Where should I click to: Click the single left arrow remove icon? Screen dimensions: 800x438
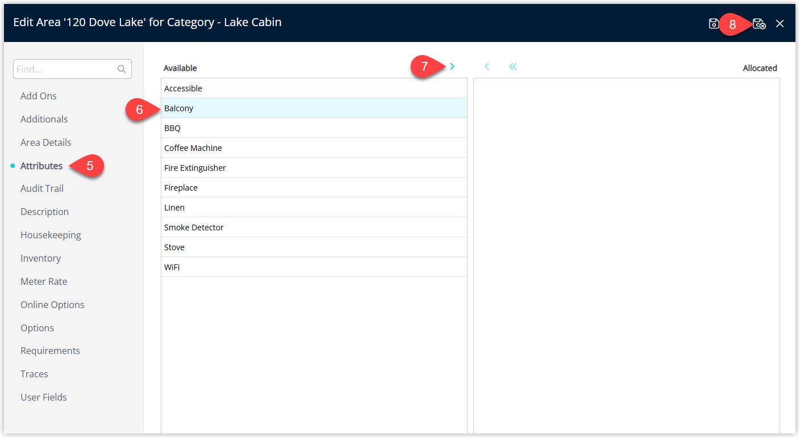[x=487, y=67]
